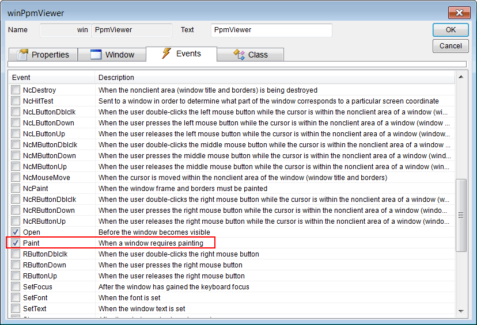Confirm with the OK button
477x325 pixels.
coord(450,30)
